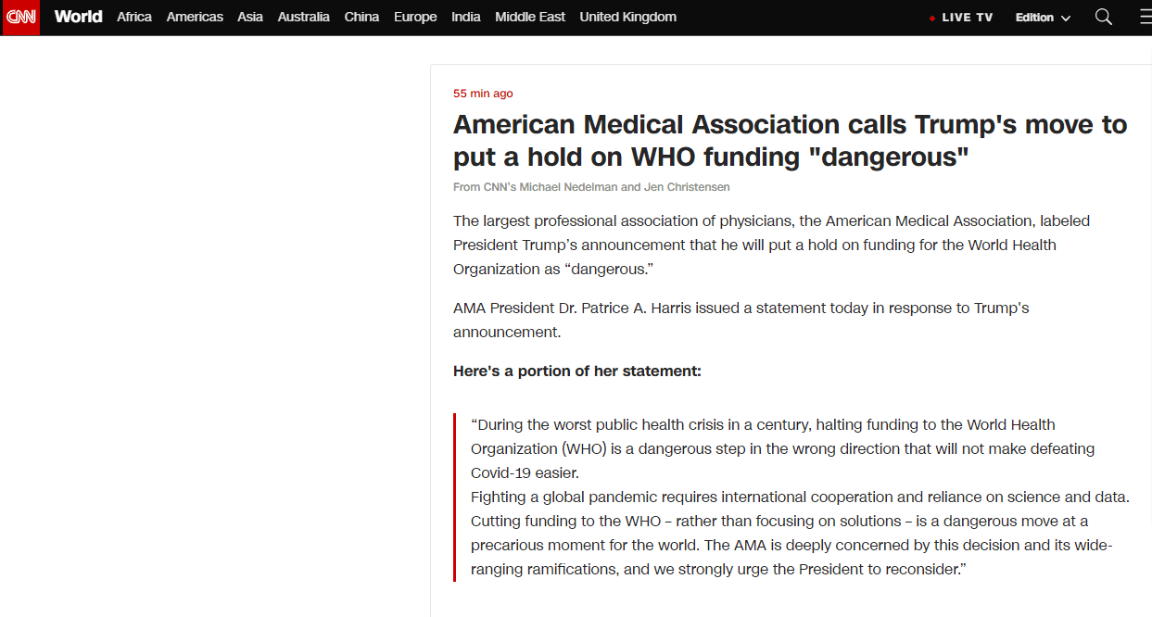The height and width of the screenshot is (617, 1152).
Task: Go to the World section
Action: [78, 17]
